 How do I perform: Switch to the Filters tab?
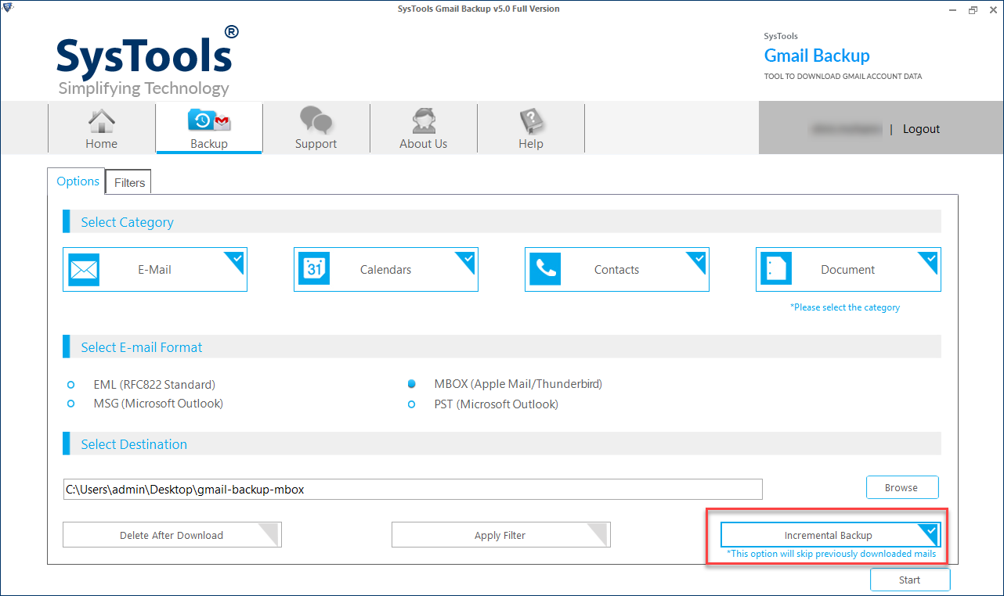[x=129, y=183]
